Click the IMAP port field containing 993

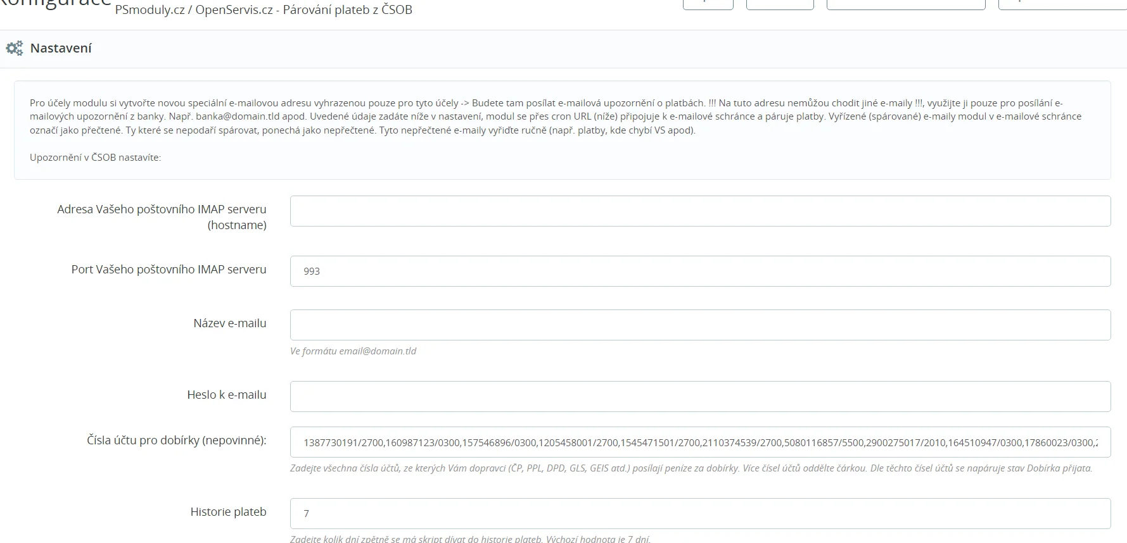[x=700, y=271]
